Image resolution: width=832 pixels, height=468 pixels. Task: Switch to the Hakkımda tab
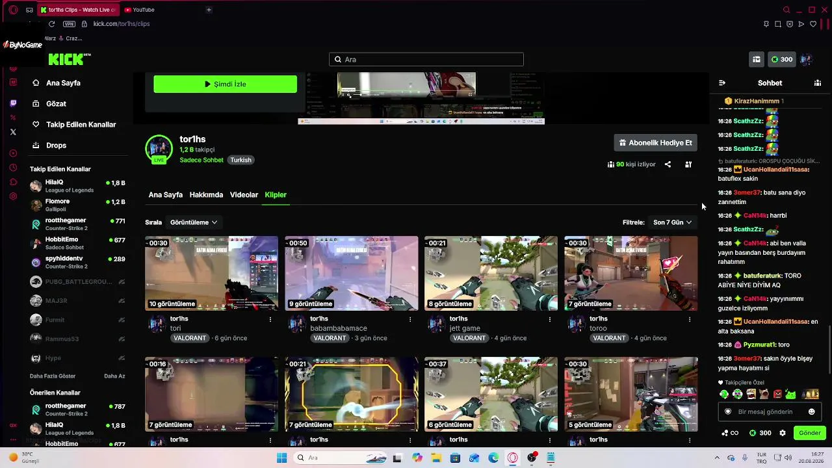click(206, 195)
